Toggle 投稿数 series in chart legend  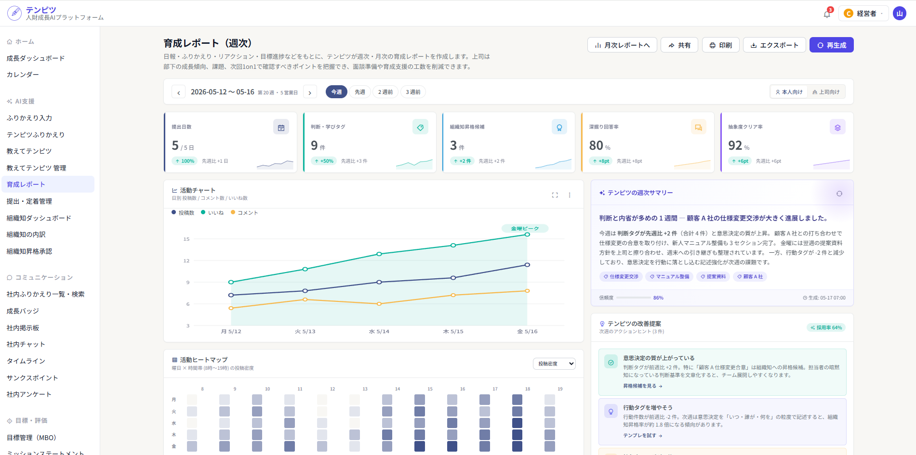183,212
